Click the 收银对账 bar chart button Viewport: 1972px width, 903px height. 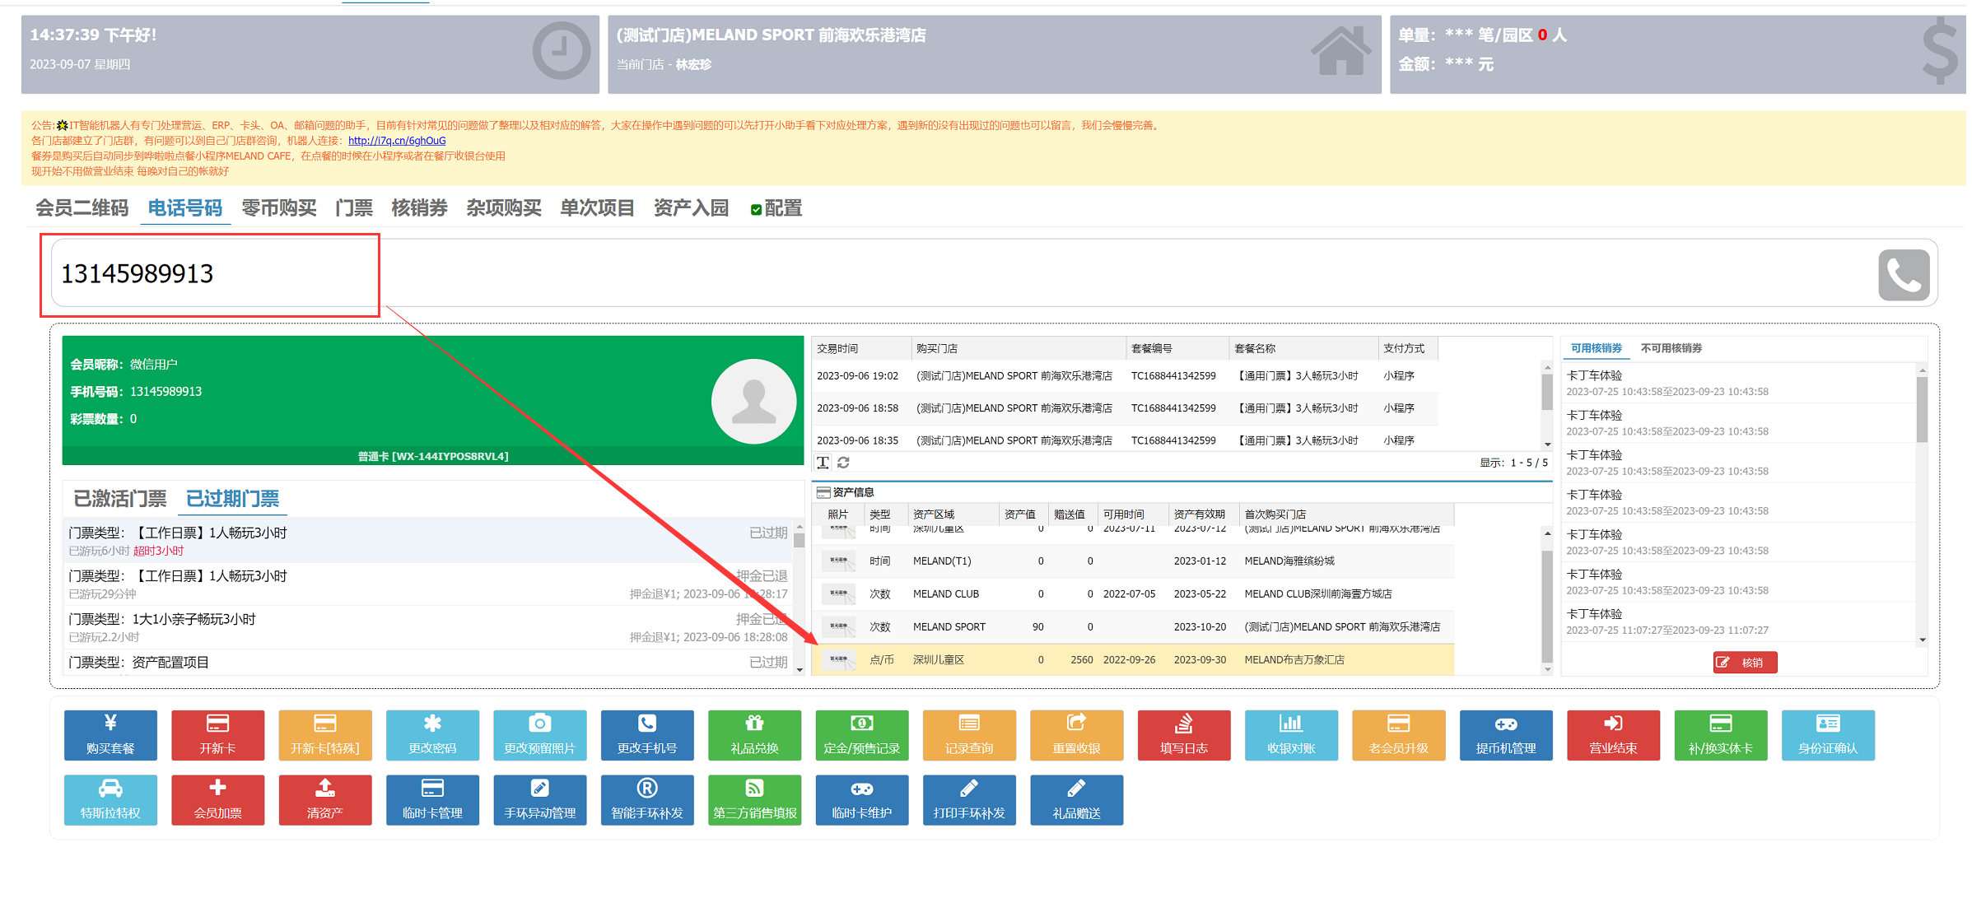(1290, 734)
